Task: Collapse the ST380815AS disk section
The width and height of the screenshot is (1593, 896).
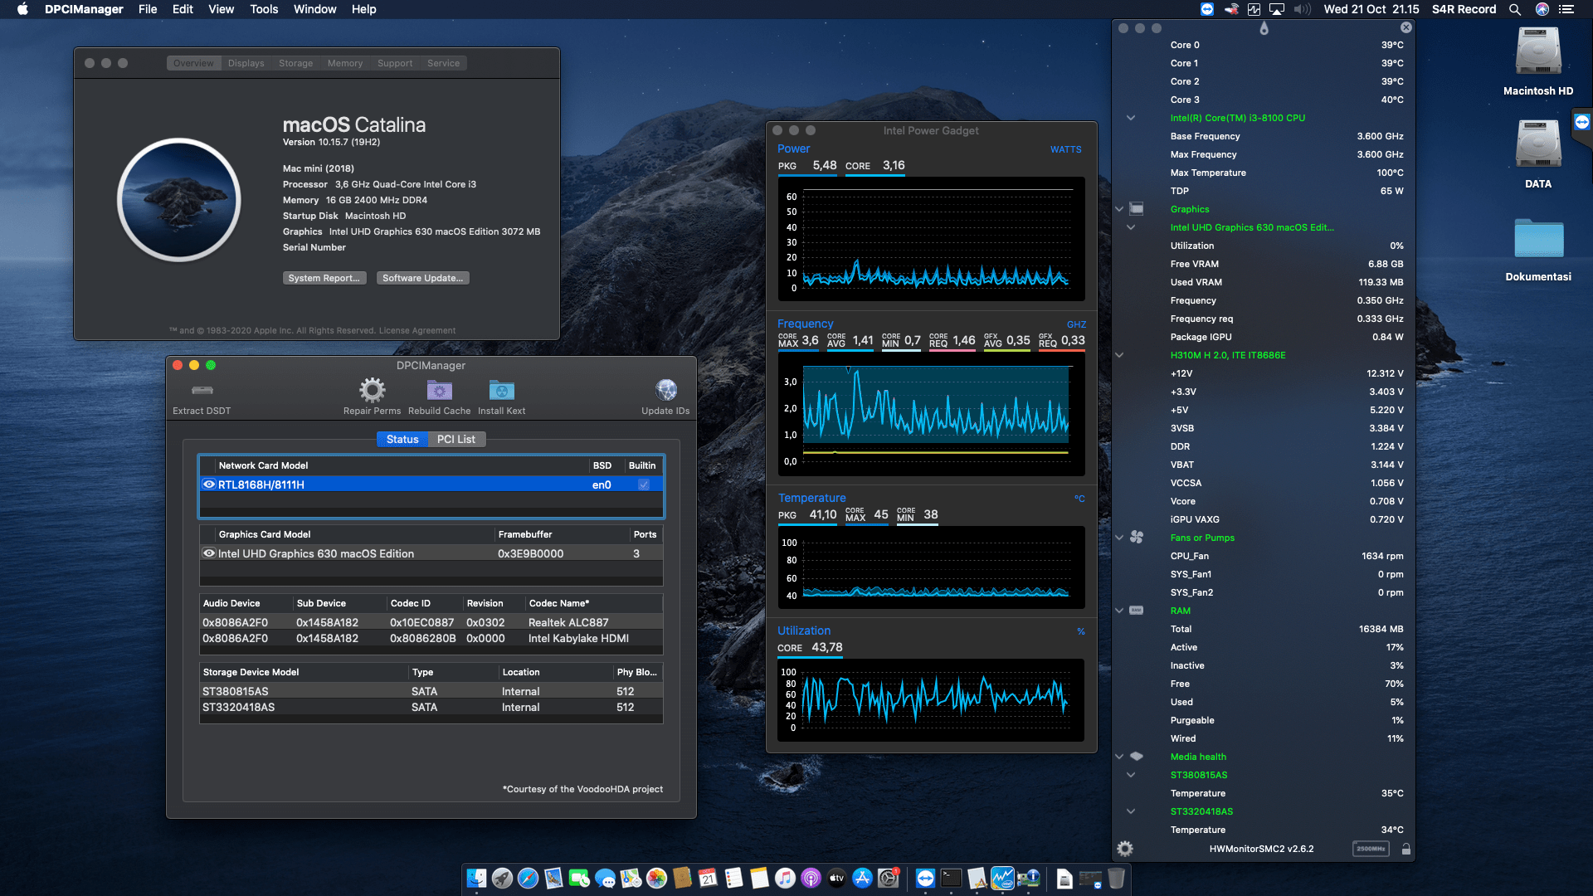Action: click(1131, 774)
